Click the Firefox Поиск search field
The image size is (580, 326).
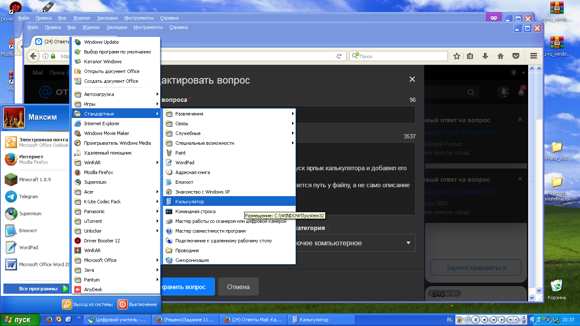pos(398,56)
